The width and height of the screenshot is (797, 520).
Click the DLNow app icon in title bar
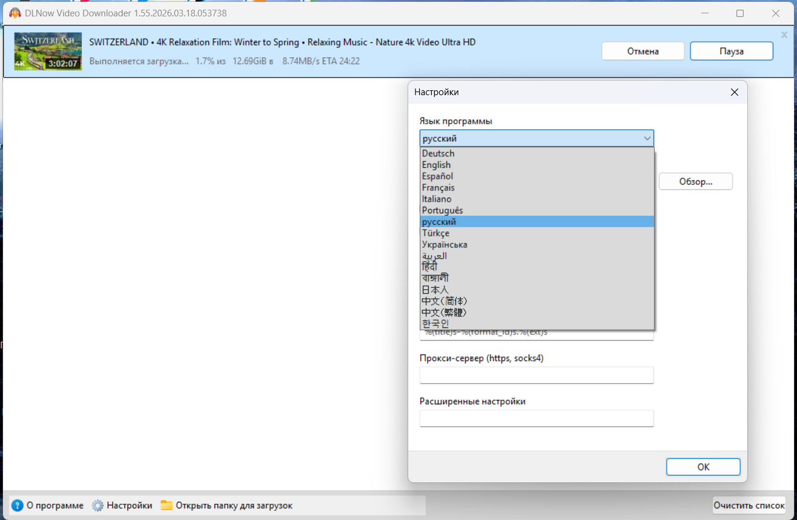point(15,13)
